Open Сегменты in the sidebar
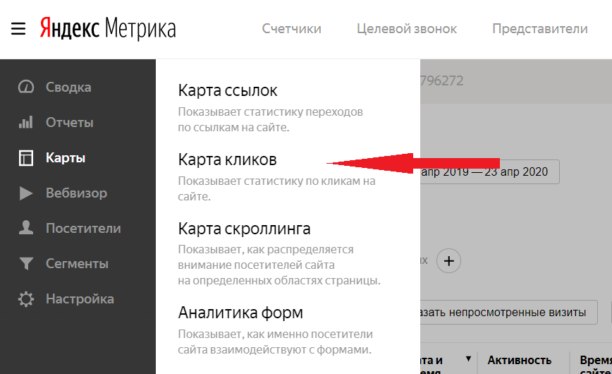Screen dimensions: 612x374 [77, 264]
